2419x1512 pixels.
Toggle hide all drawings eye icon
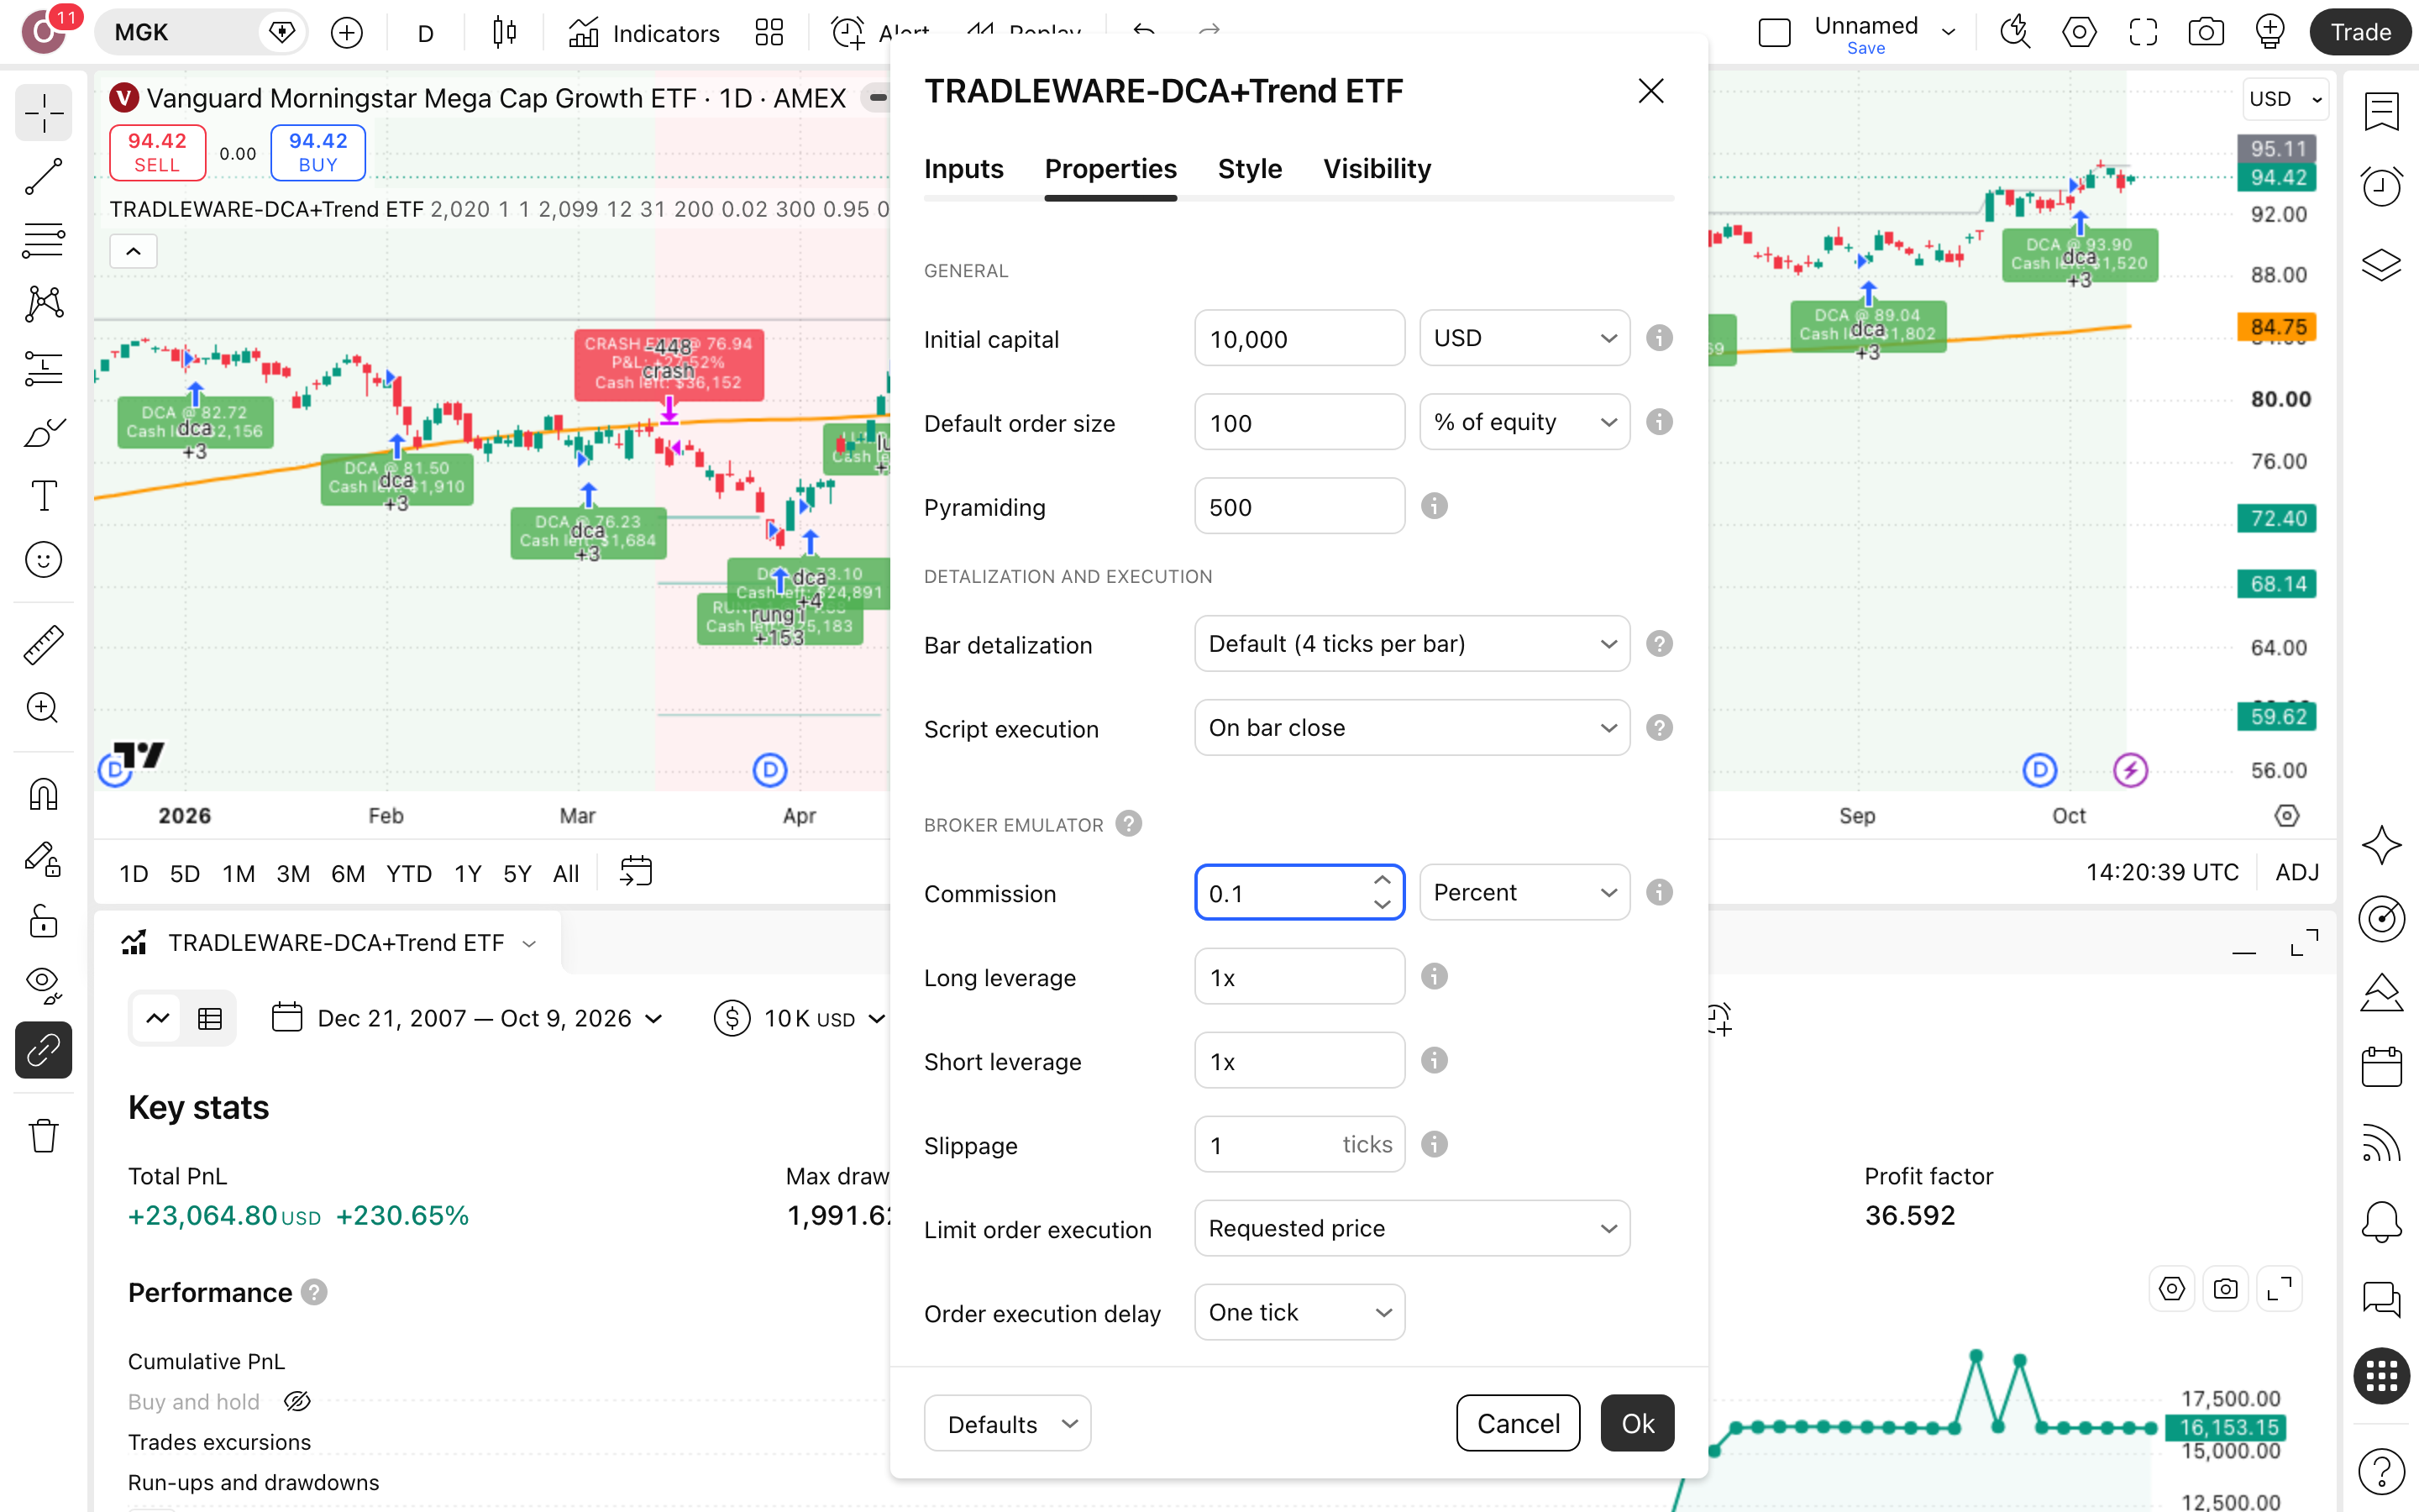tap(43, 985)
